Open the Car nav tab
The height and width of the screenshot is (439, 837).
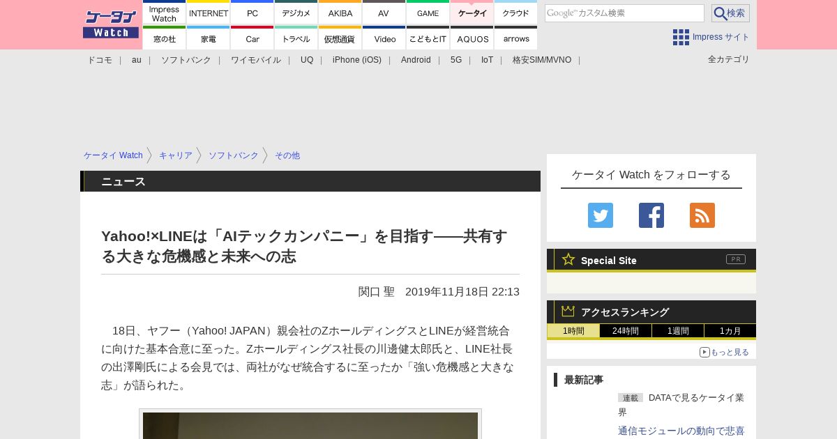tap(252, 38)
